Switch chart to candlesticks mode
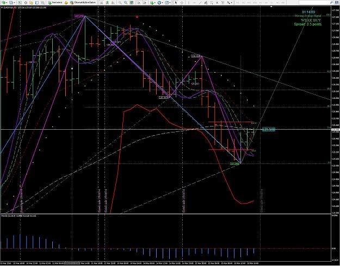Image resolution: width=340 pixels, height=266 pixels. [x=107, y=3]
